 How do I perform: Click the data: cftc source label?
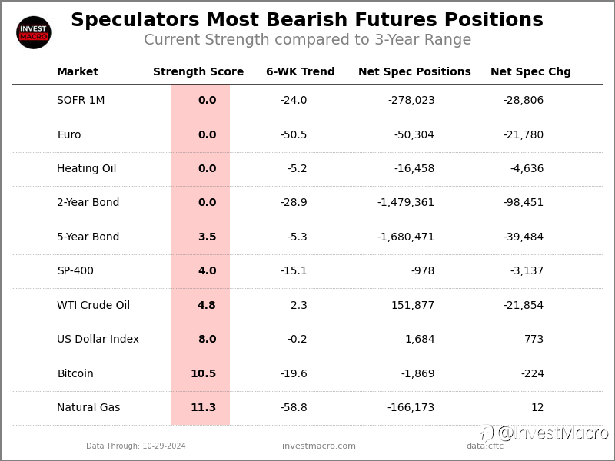pyautogui.click(x=485, y=446)
